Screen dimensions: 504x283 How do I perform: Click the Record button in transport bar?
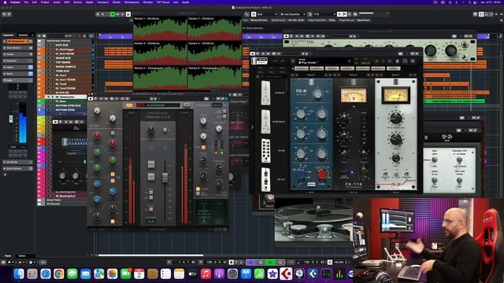tap(280, 262)
